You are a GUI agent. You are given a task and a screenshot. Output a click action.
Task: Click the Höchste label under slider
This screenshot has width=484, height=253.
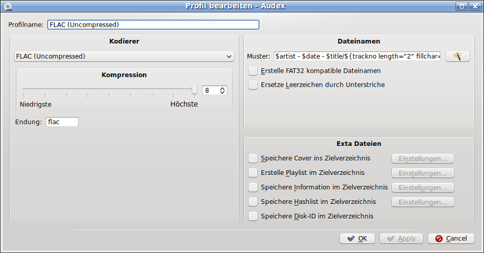[184, 104]
